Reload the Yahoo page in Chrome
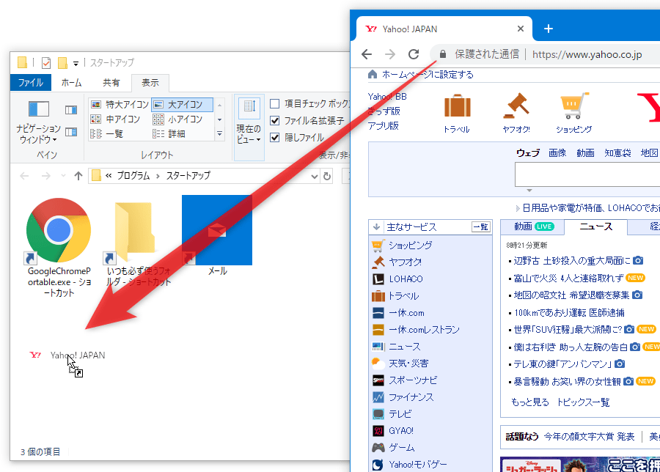 point(414,54)
